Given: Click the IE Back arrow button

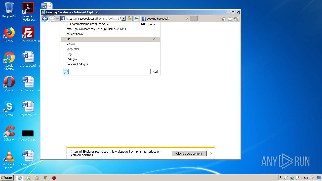Looking at the screenshot, I should click(45, 18).
